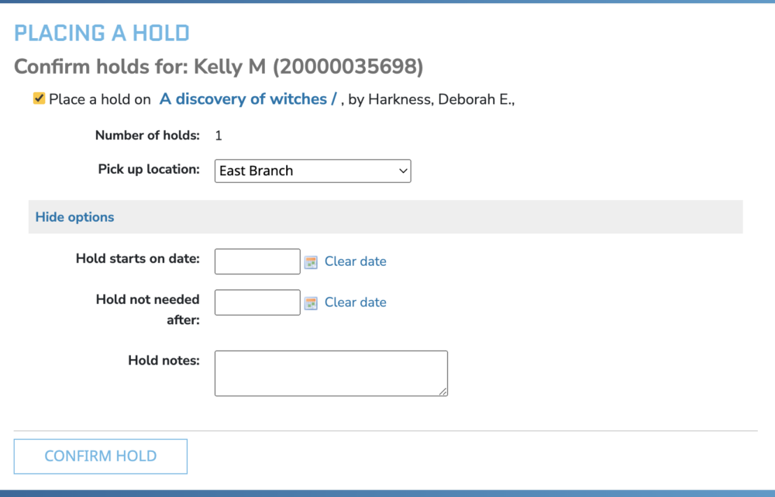Select a branch from the pickup location list
The height and width of the screenshot is (497, 775).
[312, 171]
